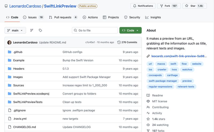214x132 pixels.
Task: Click the Activity pulse icon
Action: (x=148, y=113)
